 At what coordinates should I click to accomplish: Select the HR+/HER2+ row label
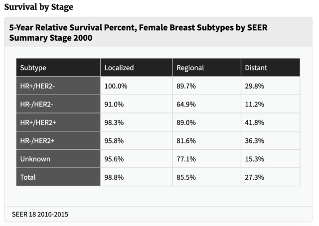pyautogui.click(x=58, y=122)
